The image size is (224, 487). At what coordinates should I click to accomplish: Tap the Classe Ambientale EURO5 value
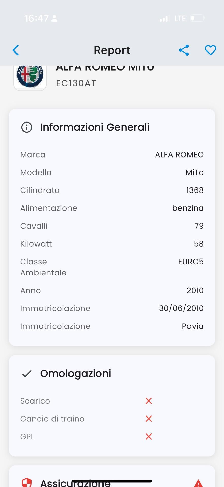click(191, 262)
